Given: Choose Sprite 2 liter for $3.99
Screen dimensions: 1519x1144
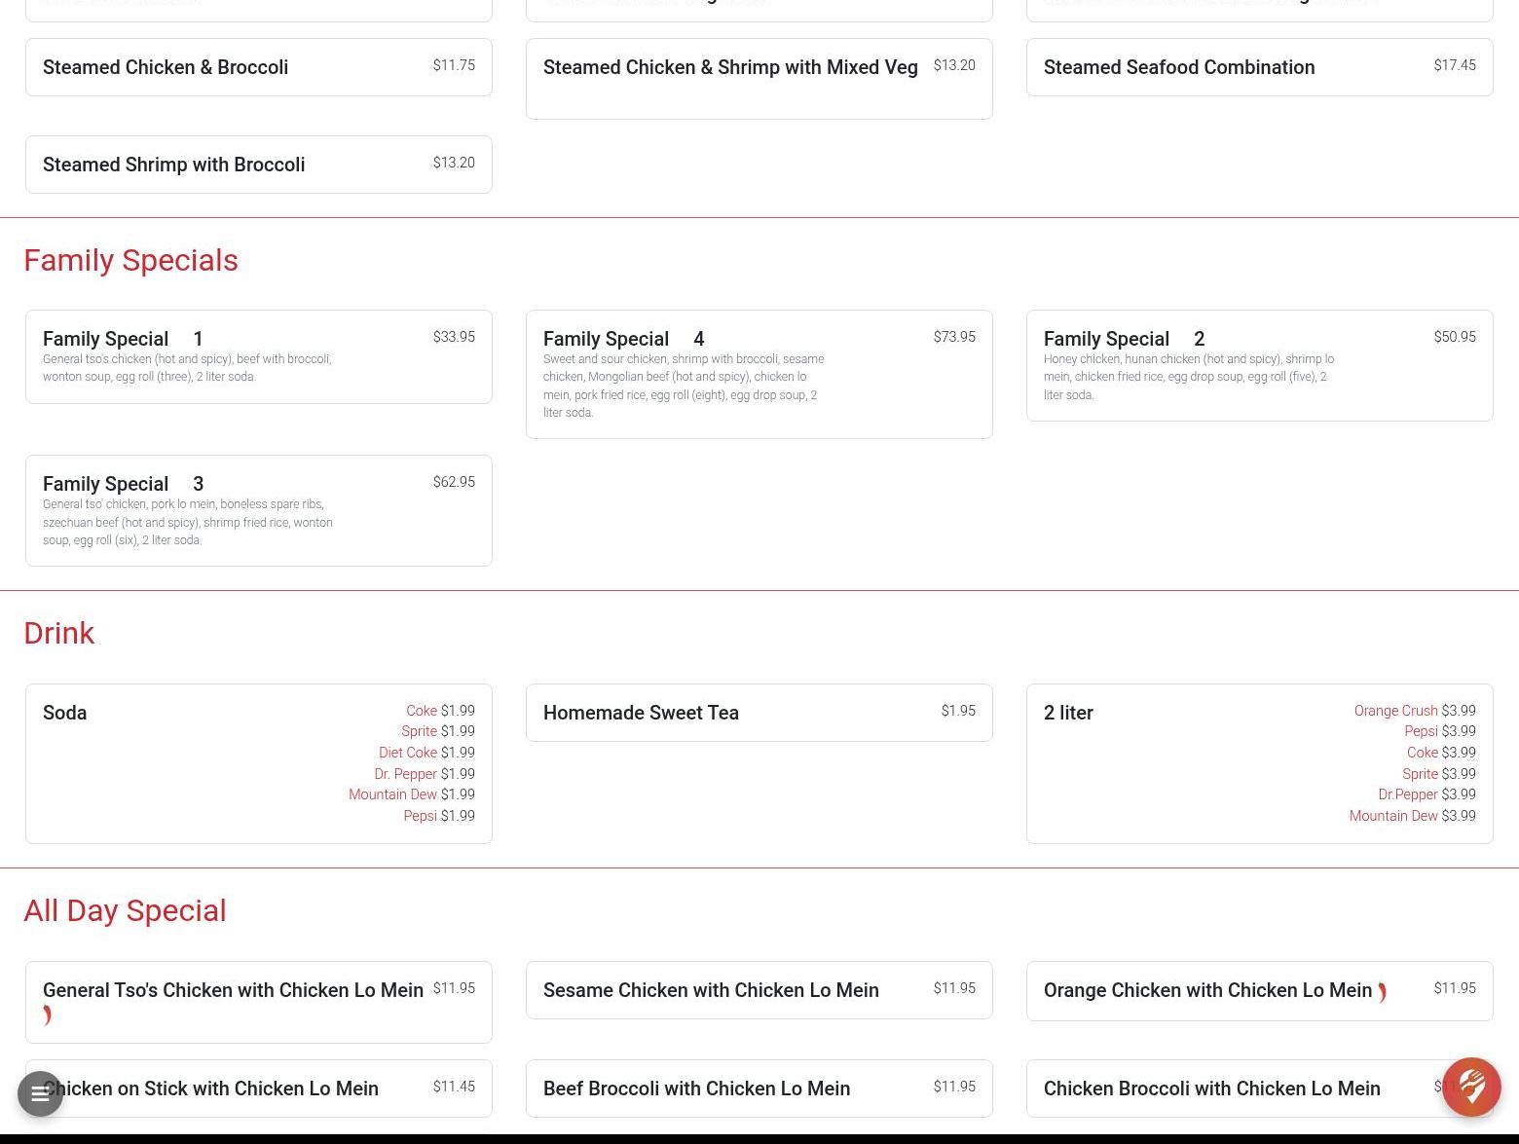Looking at the screenshot, I should 1439,774.
